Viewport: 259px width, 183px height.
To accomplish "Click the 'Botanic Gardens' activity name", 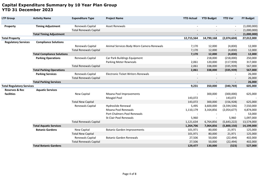I will point(46,130).
